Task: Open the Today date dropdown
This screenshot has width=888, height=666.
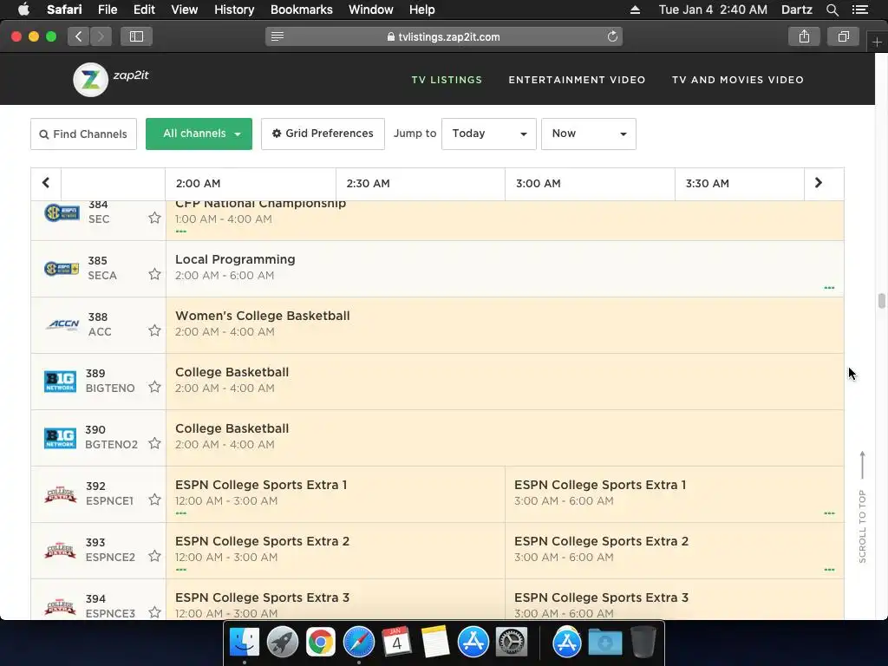Action: tap(489, 134)
